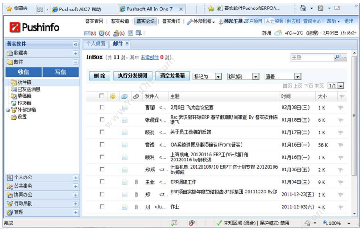Click the RSS feed icon in browser toolbar
Viewport: 361px width, 229px height.
(x=320, y=9)
